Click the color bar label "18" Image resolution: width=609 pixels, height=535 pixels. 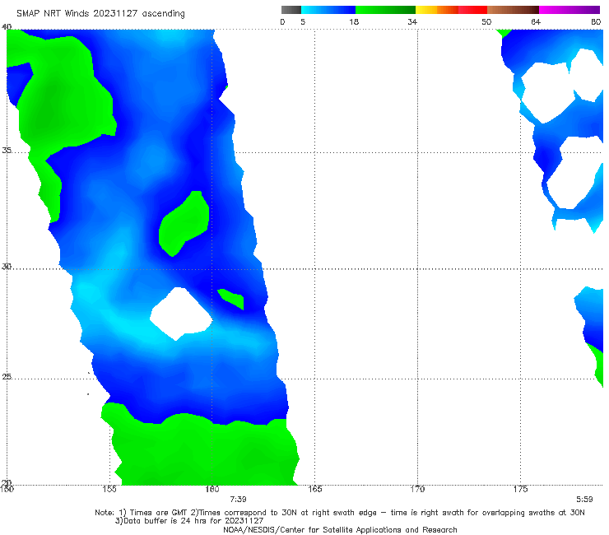click(354, 22)
